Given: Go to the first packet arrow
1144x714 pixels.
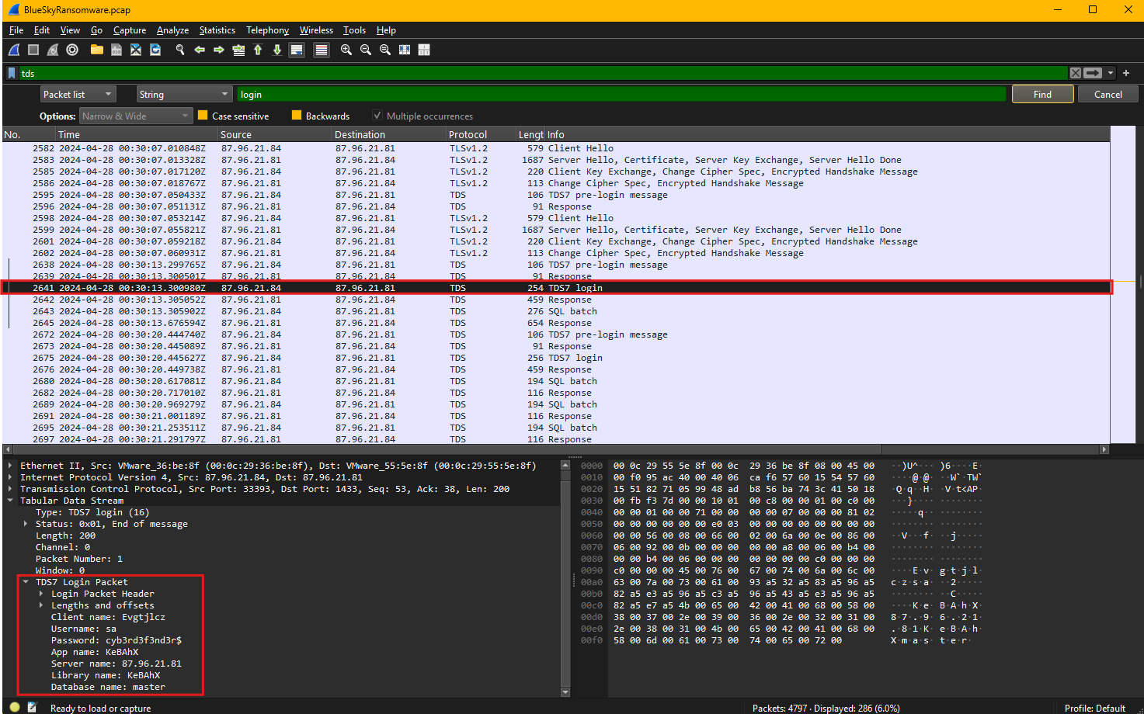Looking at the screenshot, I should (258, 50).
